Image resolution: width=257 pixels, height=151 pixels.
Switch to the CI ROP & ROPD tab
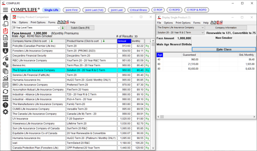point(197,10)
